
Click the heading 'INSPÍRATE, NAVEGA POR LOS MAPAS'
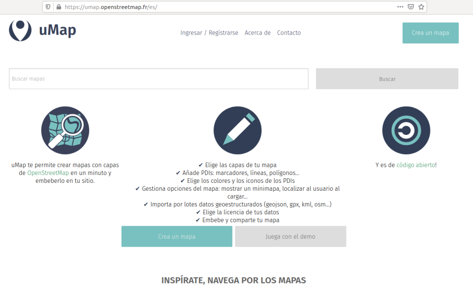click(x=233, y=280)
